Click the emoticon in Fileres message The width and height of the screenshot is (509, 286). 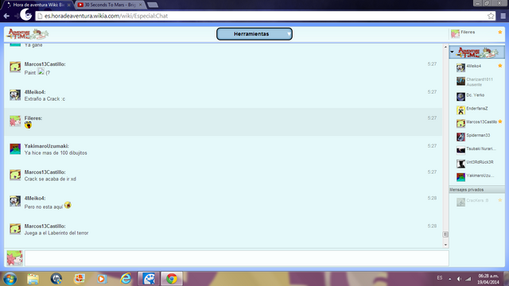point(29,126)
